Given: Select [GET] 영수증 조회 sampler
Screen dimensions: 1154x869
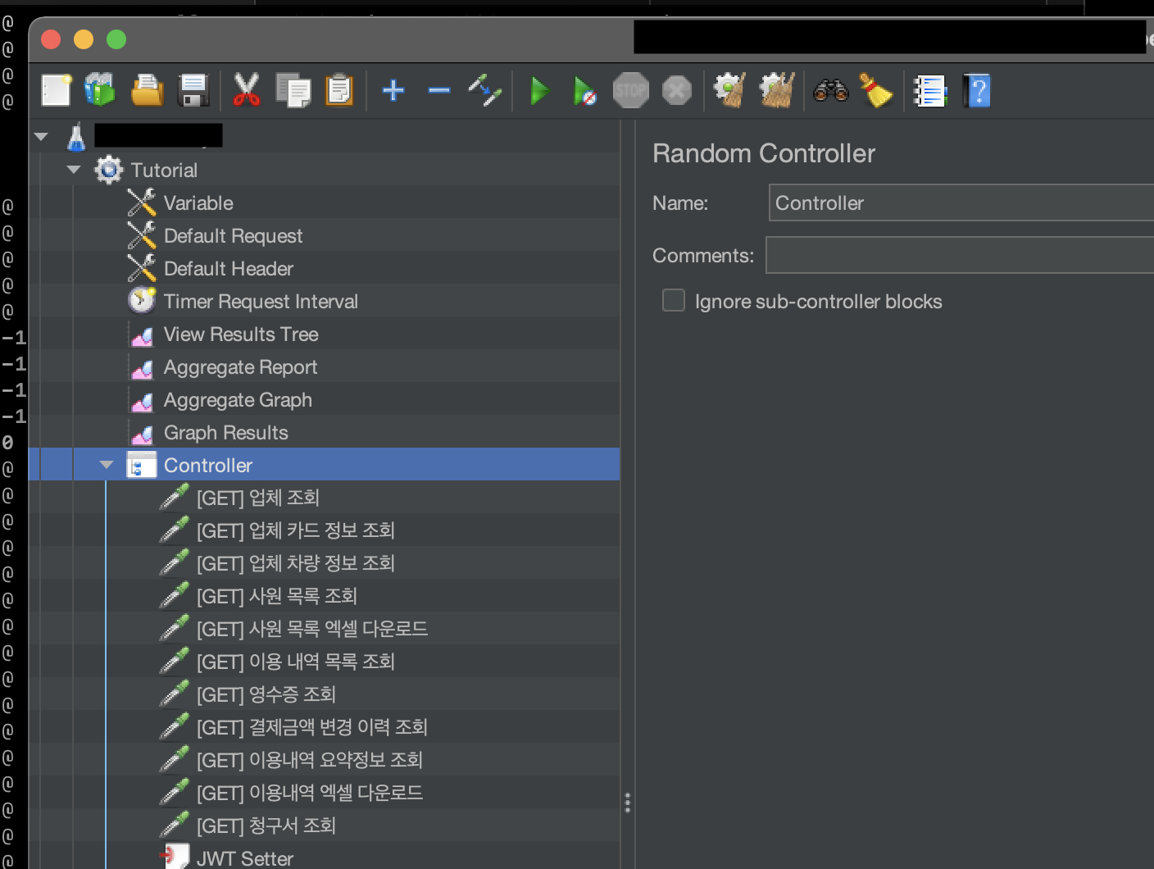Looking at the screenshot, I should pyautogui.click(x=266, y=694).
